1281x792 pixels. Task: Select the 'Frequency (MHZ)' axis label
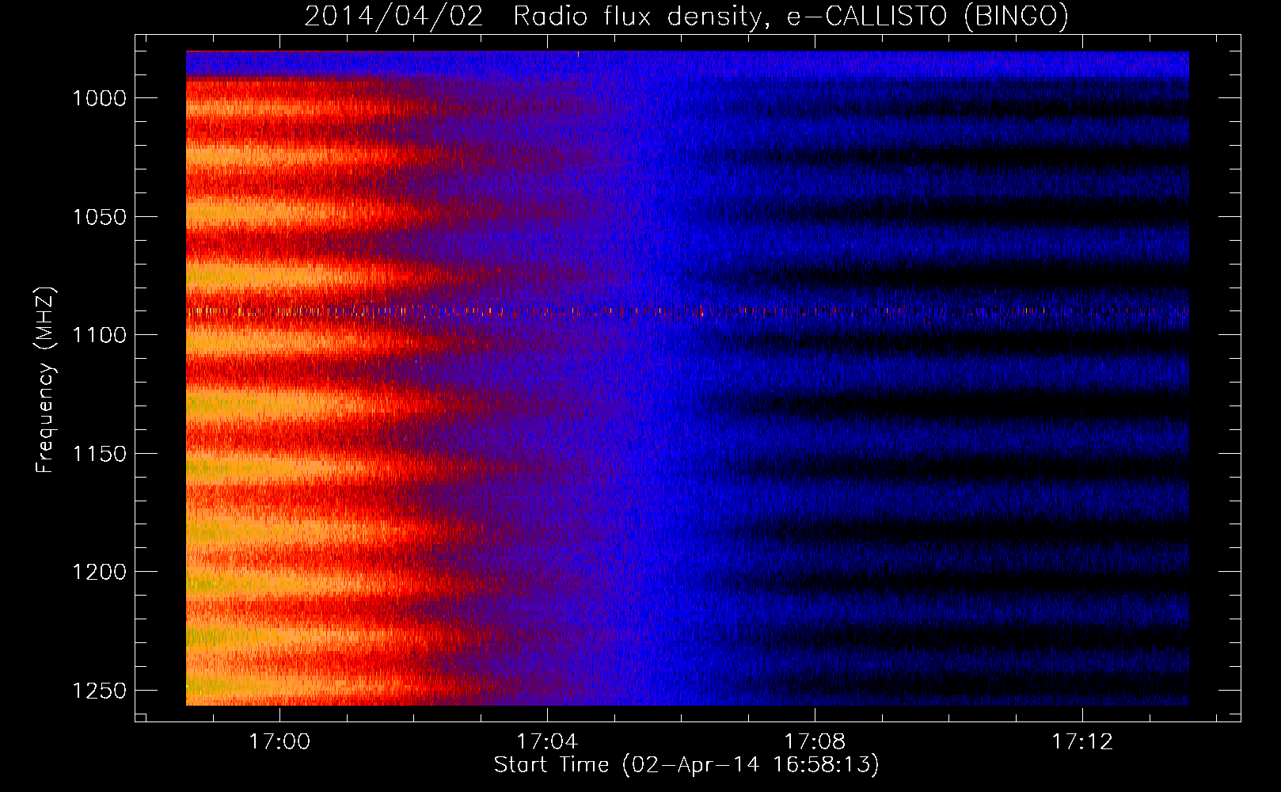pos(45,380)
